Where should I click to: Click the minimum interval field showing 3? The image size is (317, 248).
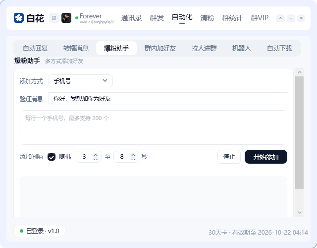click(x=84, y=157)
